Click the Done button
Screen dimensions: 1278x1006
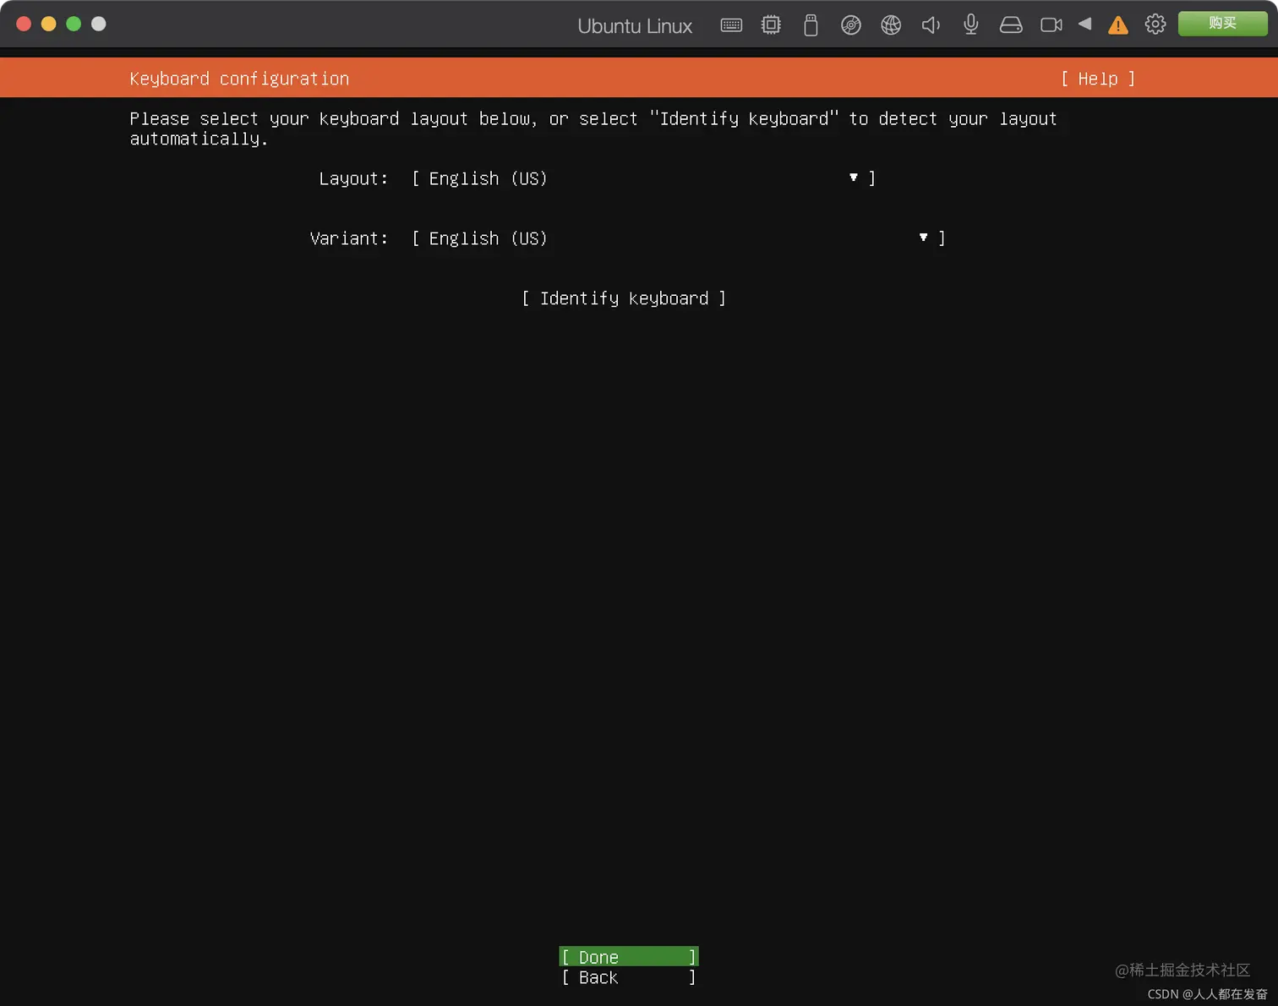tap(629, 957)
